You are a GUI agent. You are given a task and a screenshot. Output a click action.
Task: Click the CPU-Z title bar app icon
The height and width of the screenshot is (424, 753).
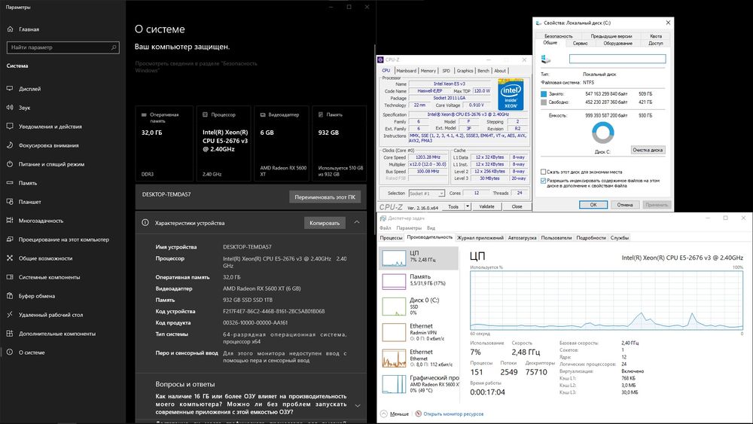click(381, 60)
